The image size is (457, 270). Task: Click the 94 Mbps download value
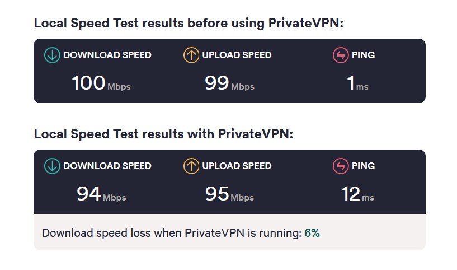pos(101,194)
